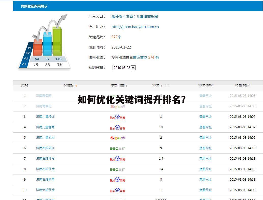This screenshot has height=200, width=263.
Task: Click the Baidu logo in 济南儿童培训 row
Action: [x=118, y=117]
